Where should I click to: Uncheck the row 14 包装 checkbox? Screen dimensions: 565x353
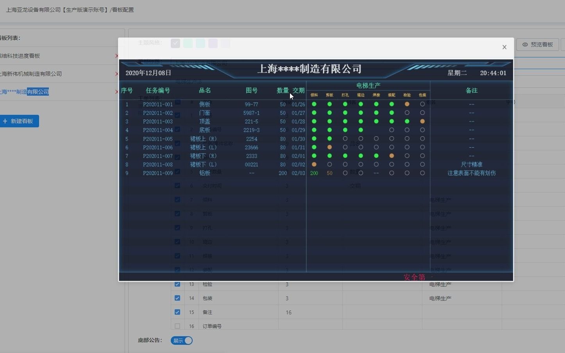tap(177, 298)
